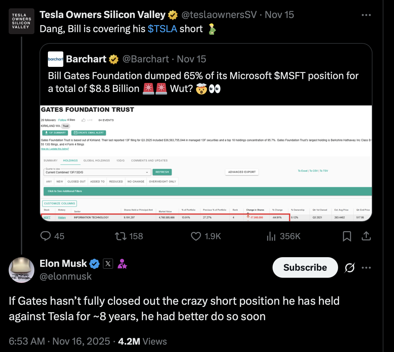Open Elon Musk's profile picture
The image size is (394, 352).
[22, 270]
